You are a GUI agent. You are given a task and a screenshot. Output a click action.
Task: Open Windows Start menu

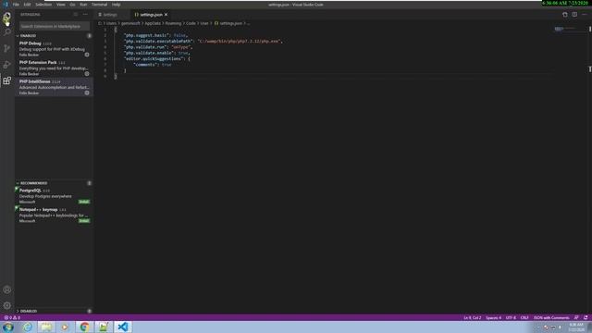click(8, 327)
